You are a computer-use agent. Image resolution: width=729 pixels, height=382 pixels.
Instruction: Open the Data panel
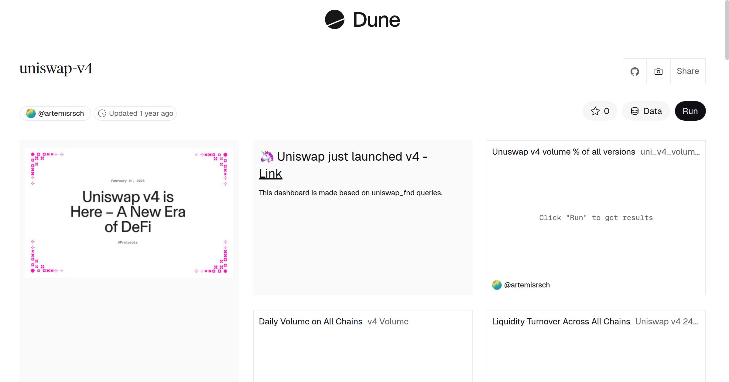pos(646,111)
